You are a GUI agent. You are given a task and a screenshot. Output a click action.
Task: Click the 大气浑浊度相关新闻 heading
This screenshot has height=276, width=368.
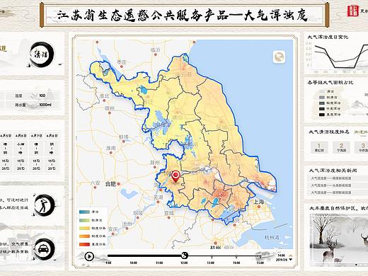tap(333, 171)
